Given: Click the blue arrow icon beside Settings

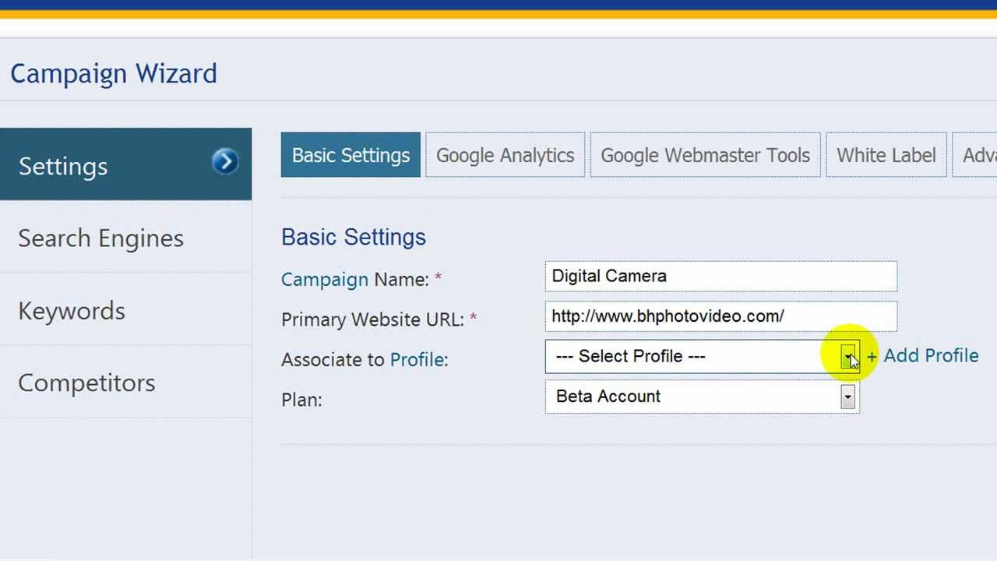Looking at the screenshot, I should (x=225, y=161).
